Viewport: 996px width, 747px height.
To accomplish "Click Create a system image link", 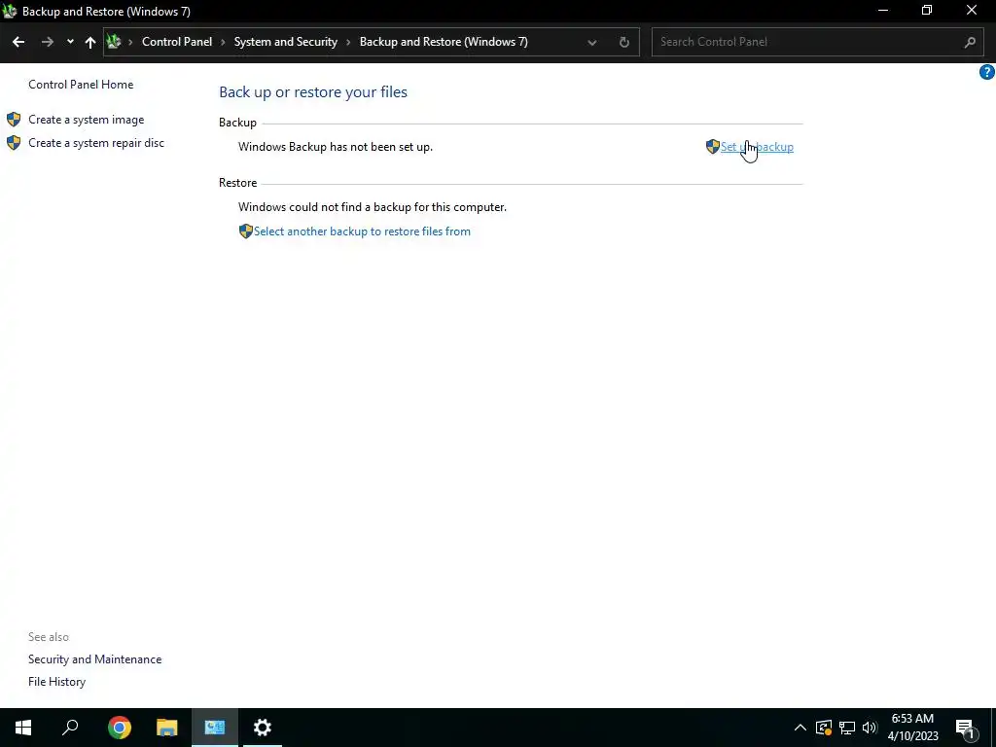I will pyautogui.click(x=86, y=120).
